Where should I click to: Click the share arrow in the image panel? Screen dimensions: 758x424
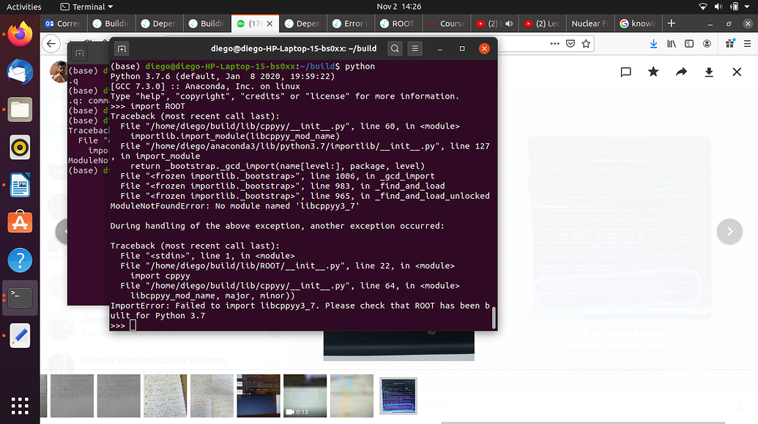682,72
